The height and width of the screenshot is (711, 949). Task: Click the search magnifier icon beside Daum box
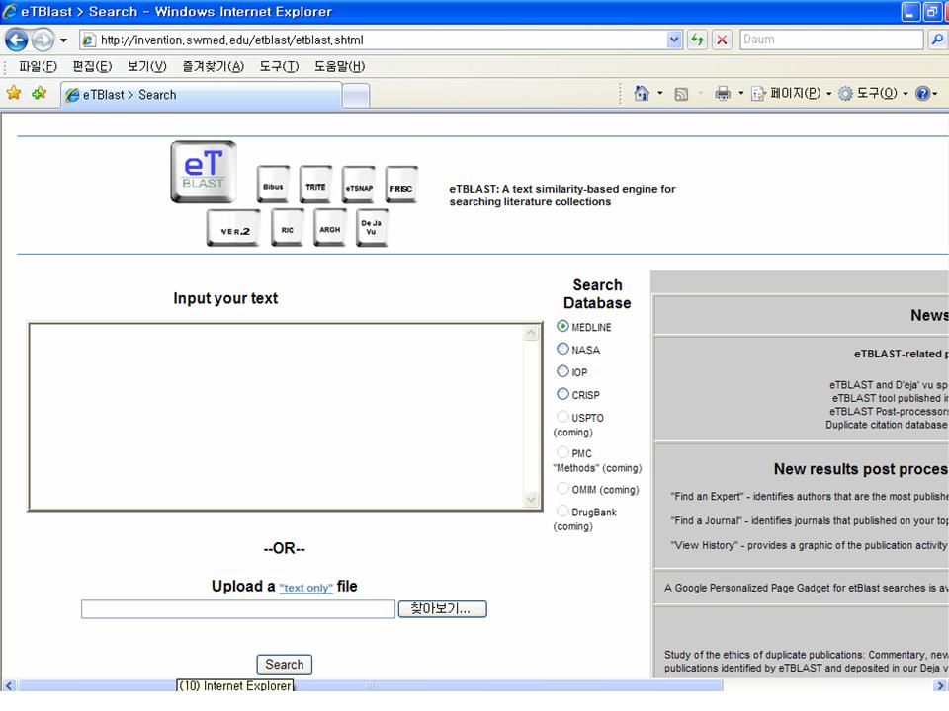pyautogui.click(x=937, y=39)
